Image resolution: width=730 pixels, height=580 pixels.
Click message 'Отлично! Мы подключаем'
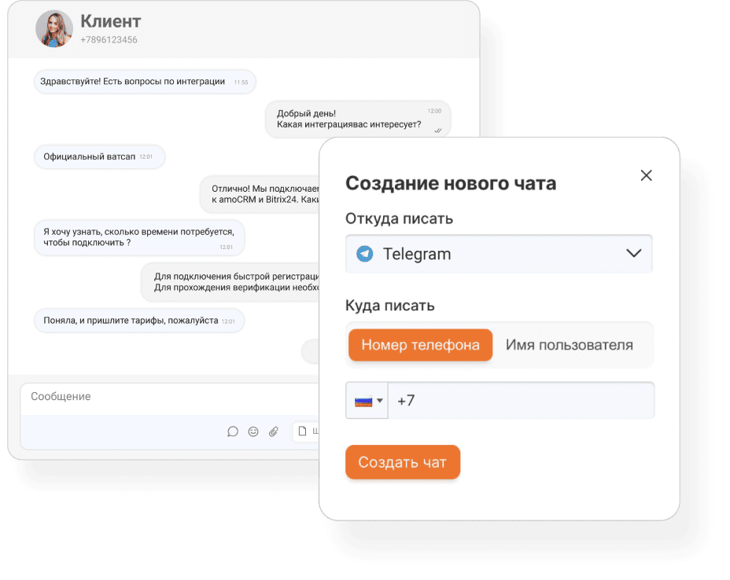tap(260, 194)
